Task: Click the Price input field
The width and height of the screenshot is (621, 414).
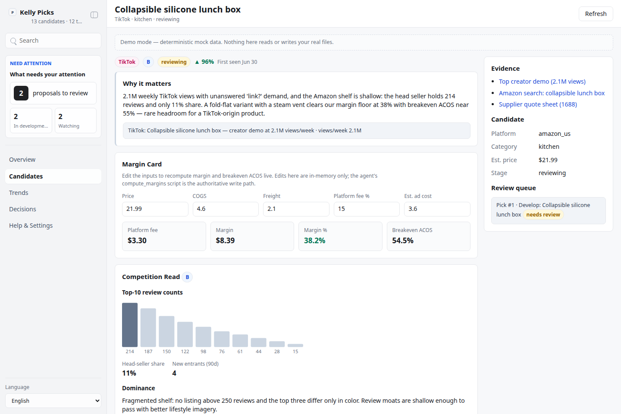Action: click(x=155, y=209)
